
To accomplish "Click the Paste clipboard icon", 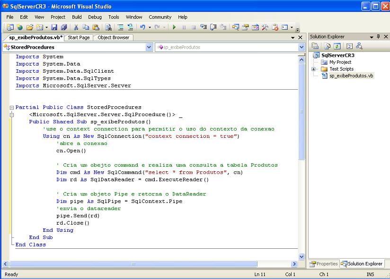I will pyautogui.click(x=96, y=27).
